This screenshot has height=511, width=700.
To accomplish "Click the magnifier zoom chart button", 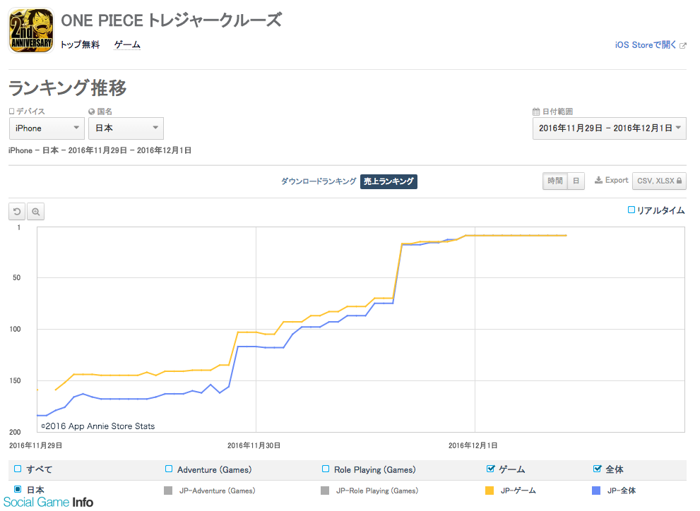I will pyautogui.click(x=36, y=212).
